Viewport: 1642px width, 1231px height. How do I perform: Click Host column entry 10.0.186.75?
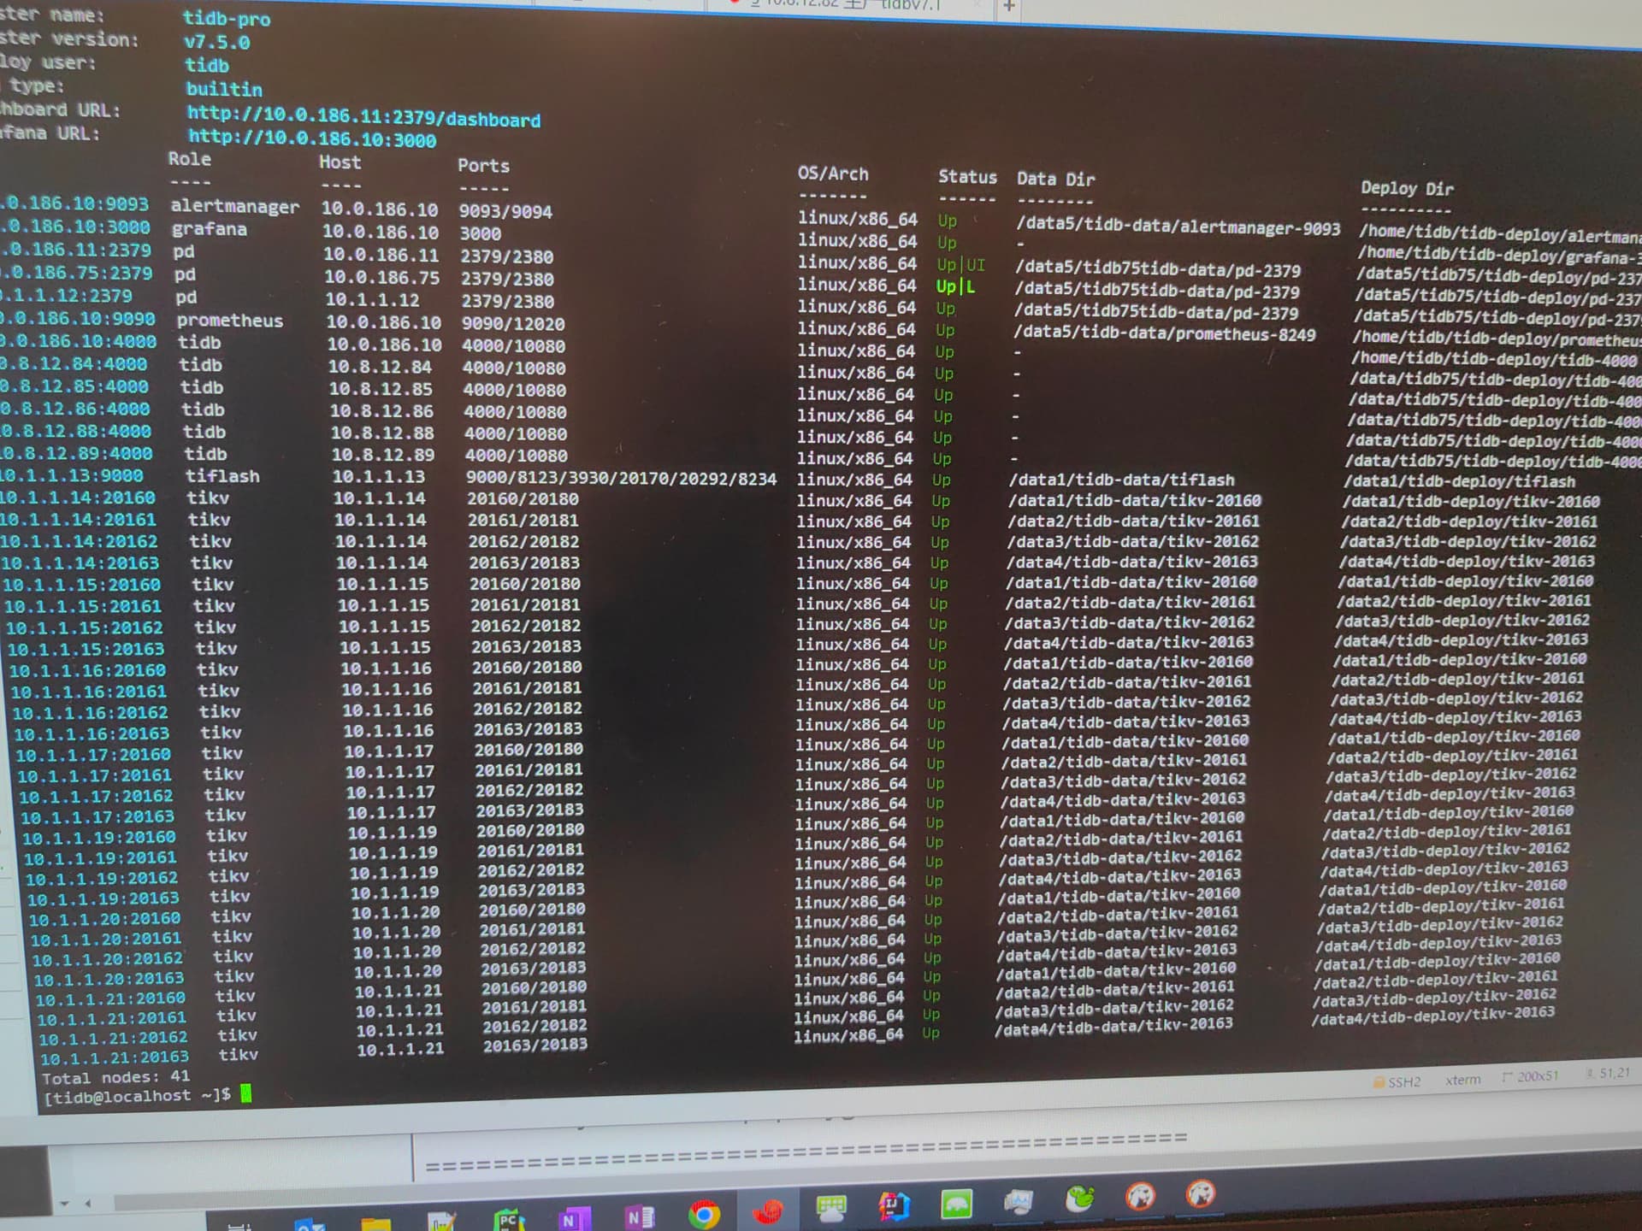click(x=381, y=278)
